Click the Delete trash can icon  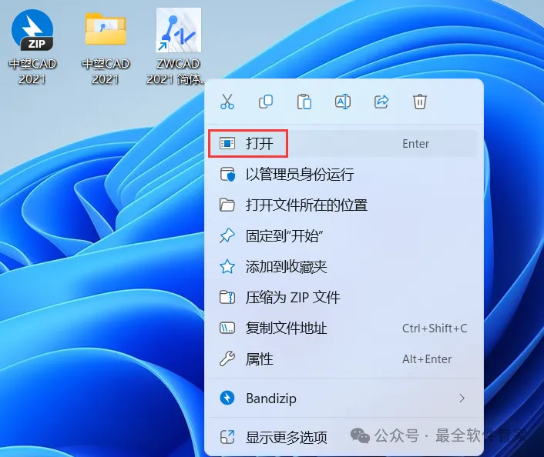420,102
